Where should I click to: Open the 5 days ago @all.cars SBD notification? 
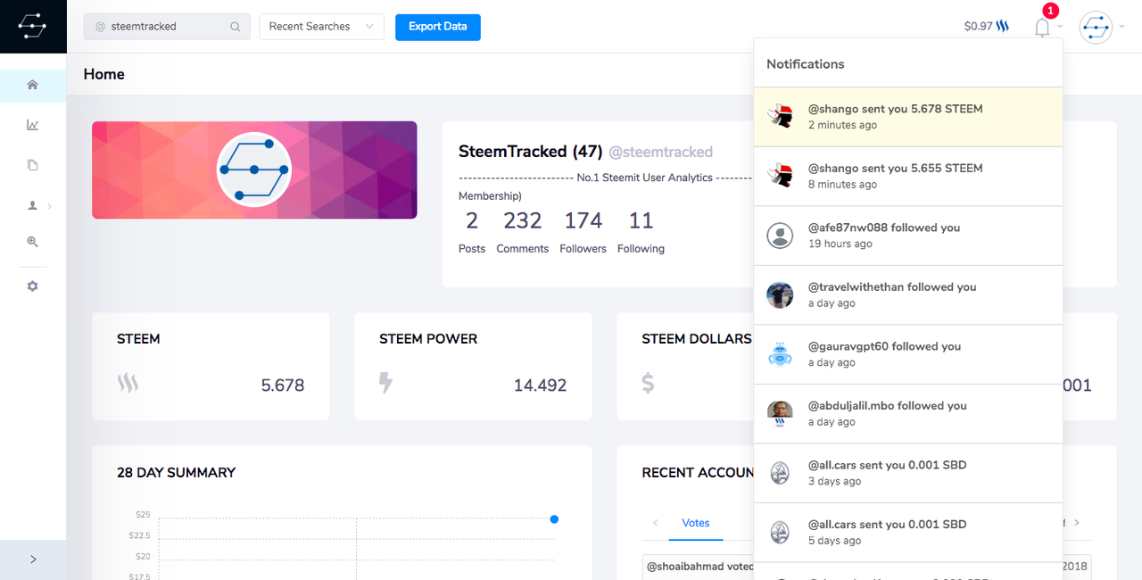point(908,533)
